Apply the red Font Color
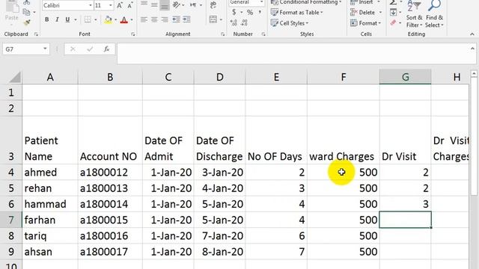Screen dimensions: 479x269 pyautogui.click(x=124, y=20)
